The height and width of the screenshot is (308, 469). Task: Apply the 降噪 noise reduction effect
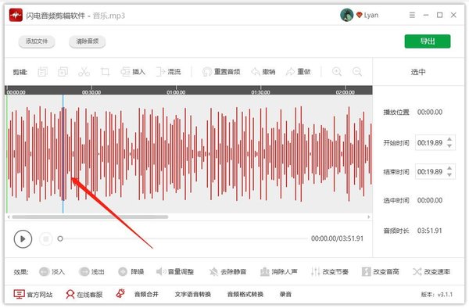(x=131, y=271)
